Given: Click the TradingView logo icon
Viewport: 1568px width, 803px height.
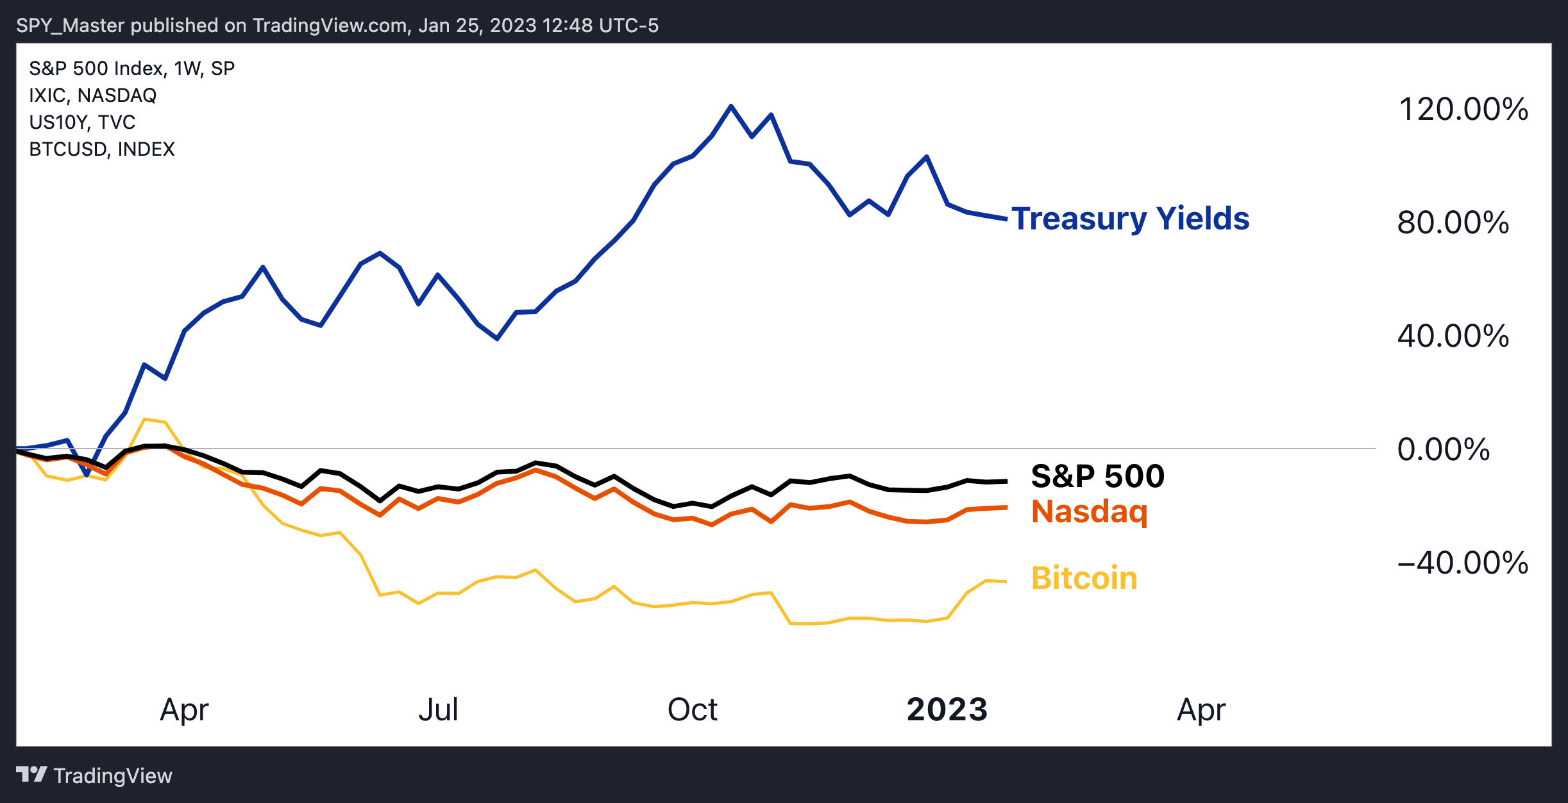Looking at the screenshot, I should click(31, 775).
